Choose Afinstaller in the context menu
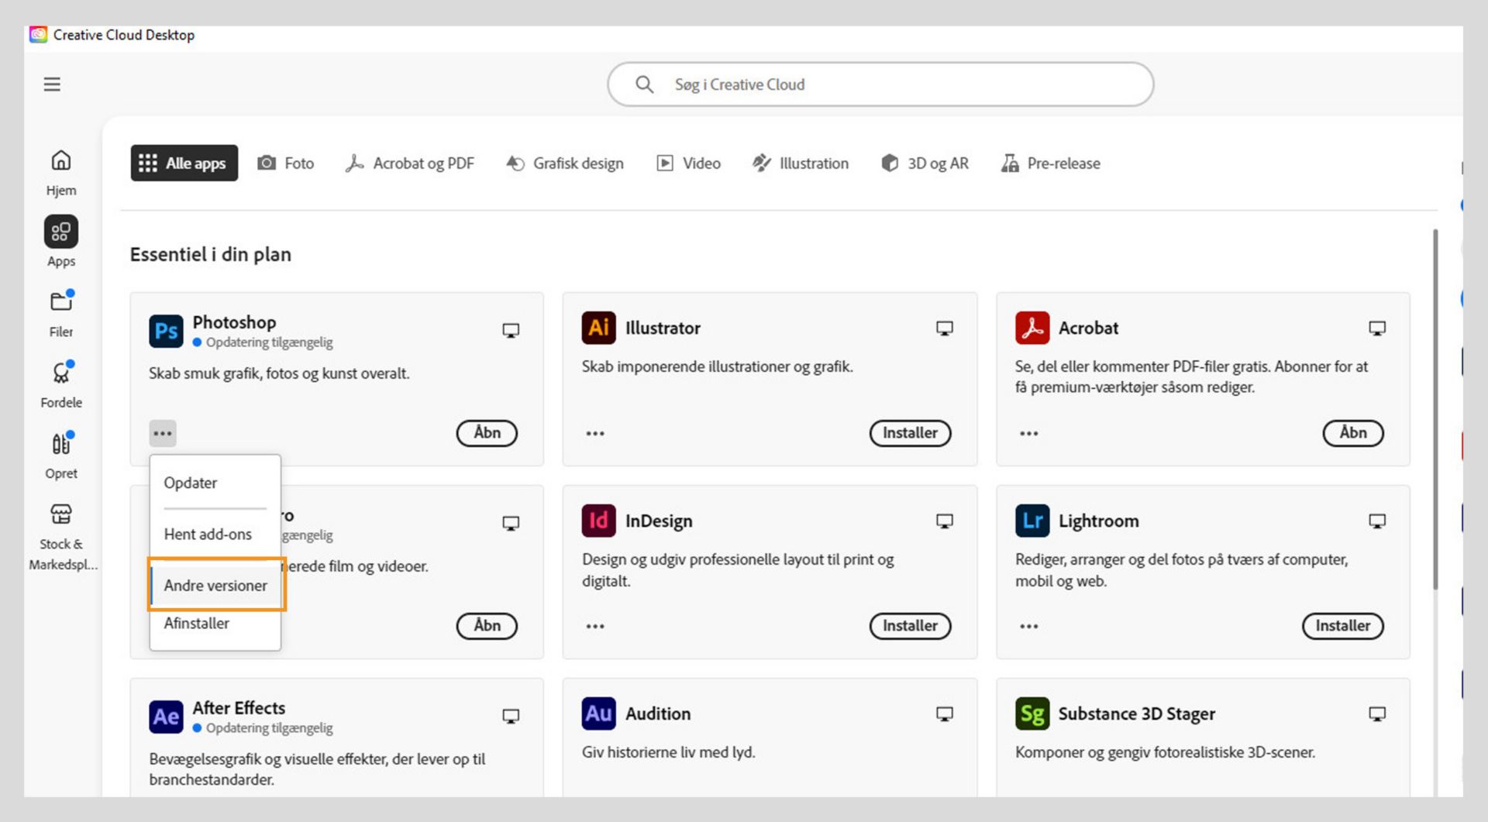The width and height of the screenshot is (1488, 822). [x=197, y=623]
